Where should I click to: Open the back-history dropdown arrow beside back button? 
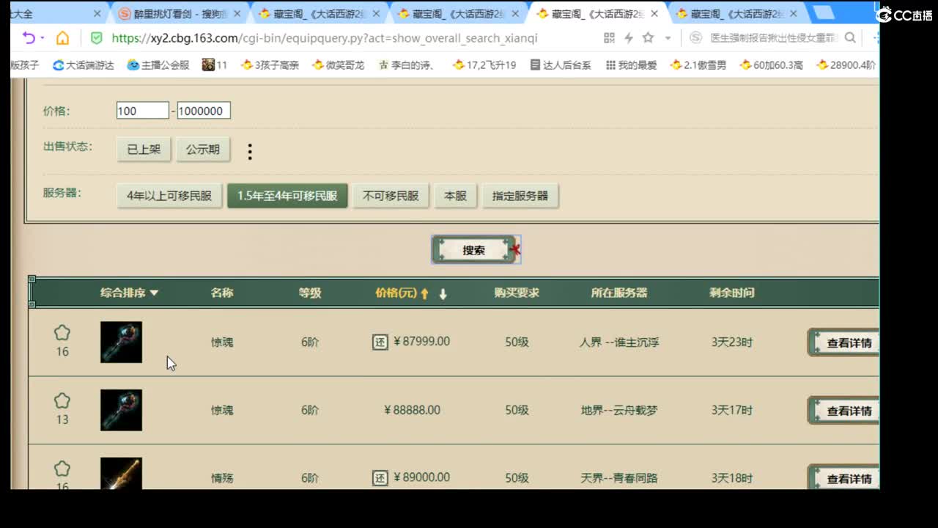(x=43, y=38)
